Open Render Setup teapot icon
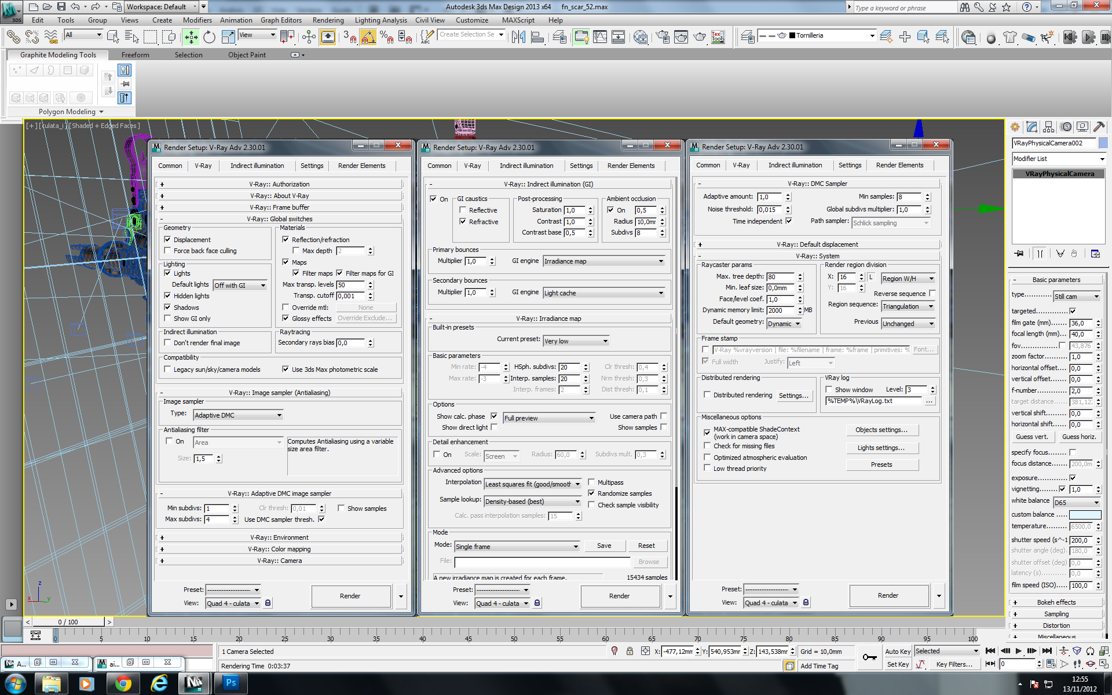Screen dimensions: 1112x695 tap(662, 38)
